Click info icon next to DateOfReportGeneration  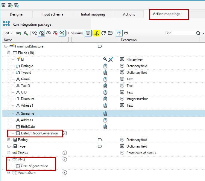pos(65,133)
